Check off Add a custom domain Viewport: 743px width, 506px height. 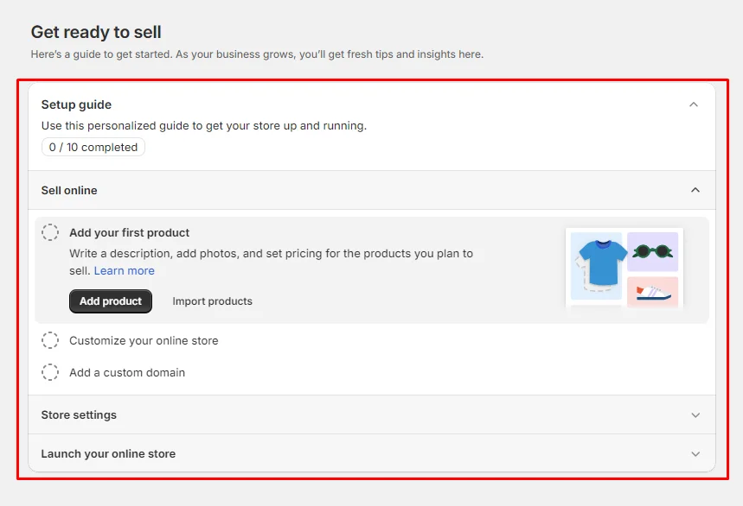coord(49,372)
